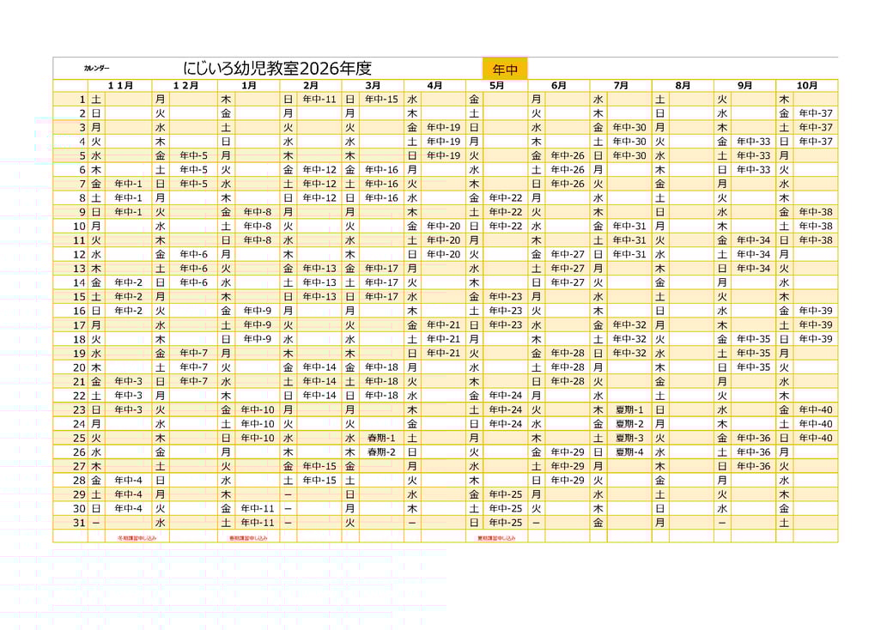
Task: Click the small カレンダー label
Action: point(96,69)
